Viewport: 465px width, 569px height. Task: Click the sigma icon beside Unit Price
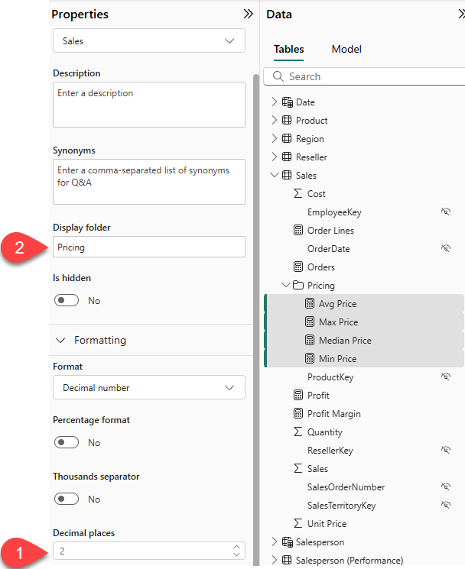coord(298,524)
